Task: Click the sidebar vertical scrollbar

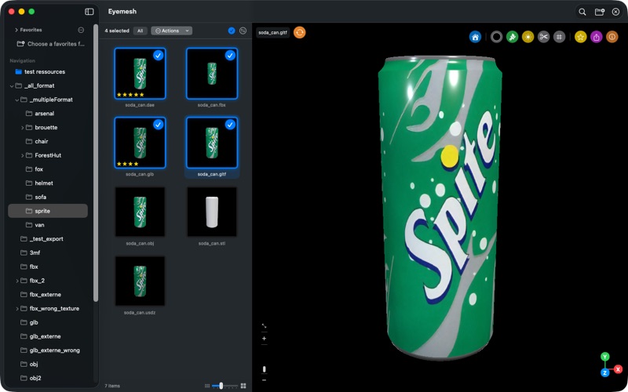Action: pos(95,162)
